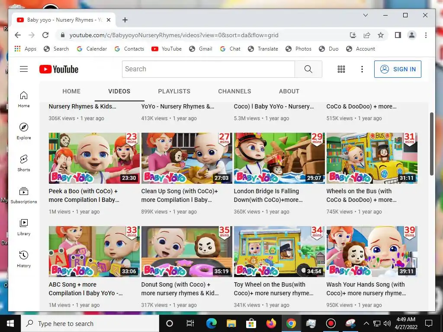This screenshot has width=443, height=332.
Task: Open Explore in the sidebar
Action: [24, 131]
